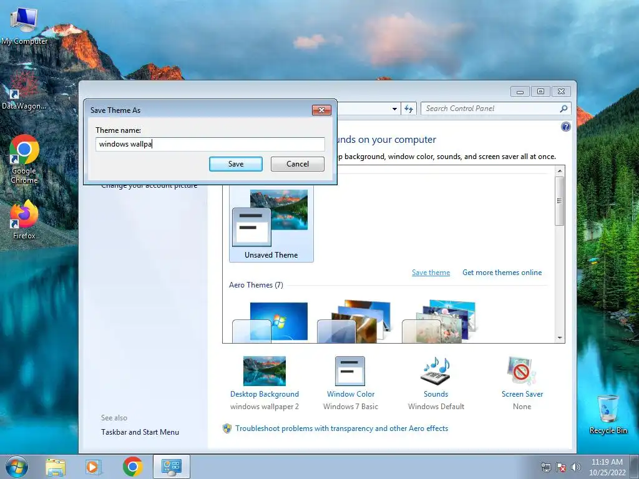
Task: Open Troubleshoot problems with transparency link
Action: pos(341,428)
